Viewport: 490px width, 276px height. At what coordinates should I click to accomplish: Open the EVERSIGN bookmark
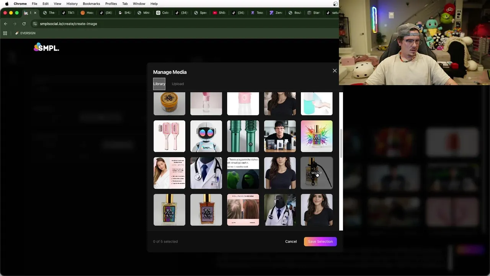25,33
